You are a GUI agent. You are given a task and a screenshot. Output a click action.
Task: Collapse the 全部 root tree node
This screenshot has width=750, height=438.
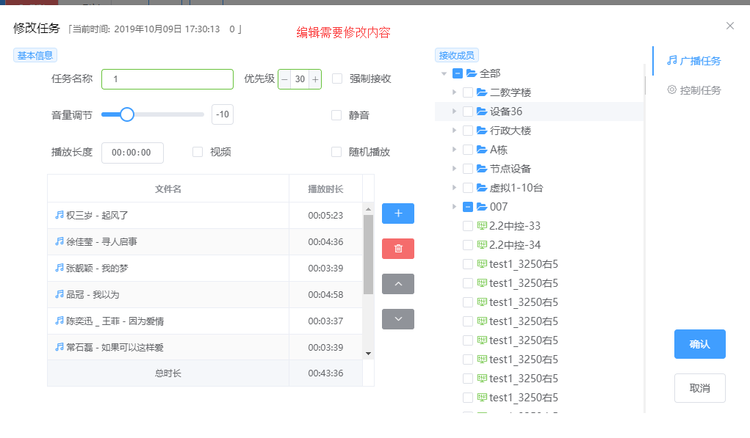coord(444,73)
